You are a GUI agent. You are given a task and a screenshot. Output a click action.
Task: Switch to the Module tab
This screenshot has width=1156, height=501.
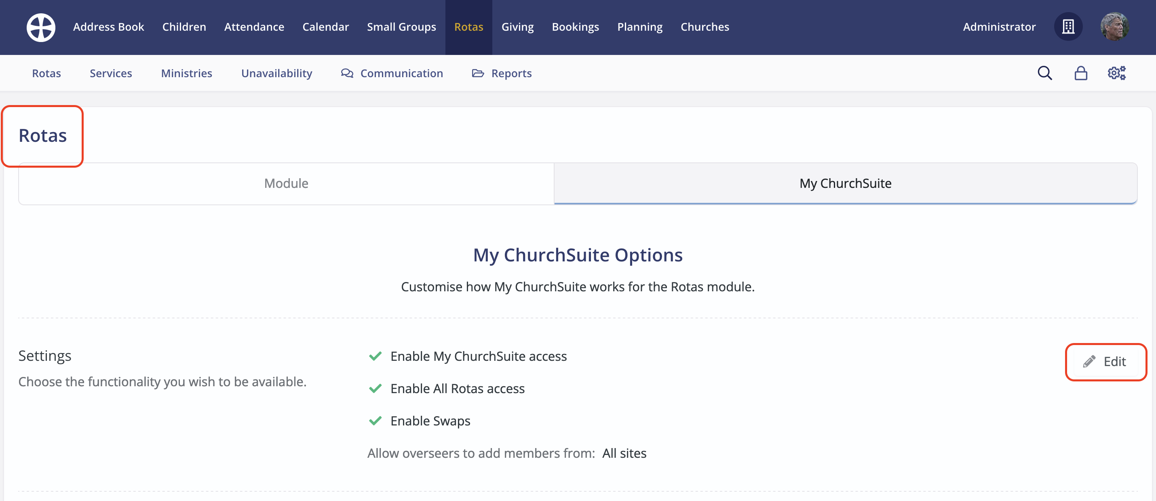[x=286, y=183]
